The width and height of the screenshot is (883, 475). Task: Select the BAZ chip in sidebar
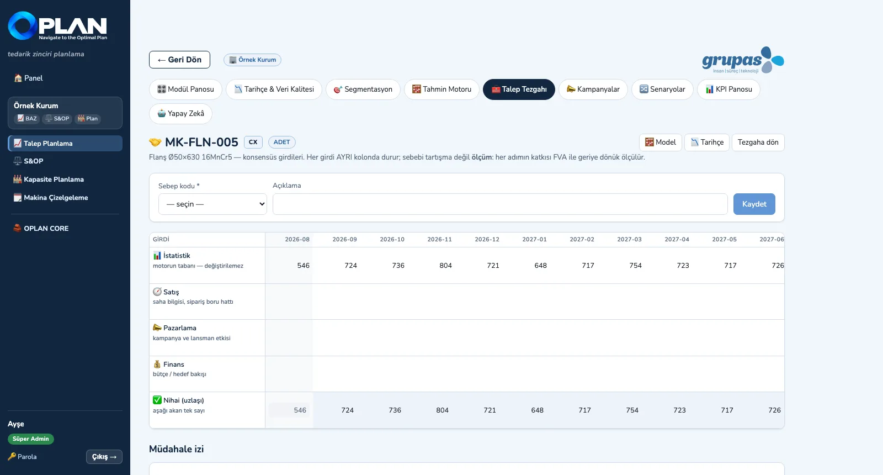coord(26,119)
